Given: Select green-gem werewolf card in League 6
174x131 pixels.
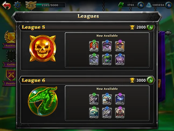Looking at the screenshot, I should coord(94,99).
